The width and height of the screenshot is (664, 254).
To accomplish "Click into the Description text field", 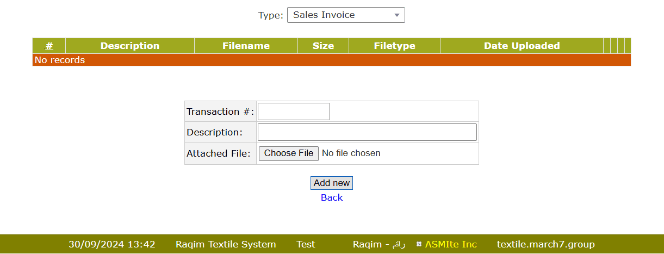I will 367,132.
